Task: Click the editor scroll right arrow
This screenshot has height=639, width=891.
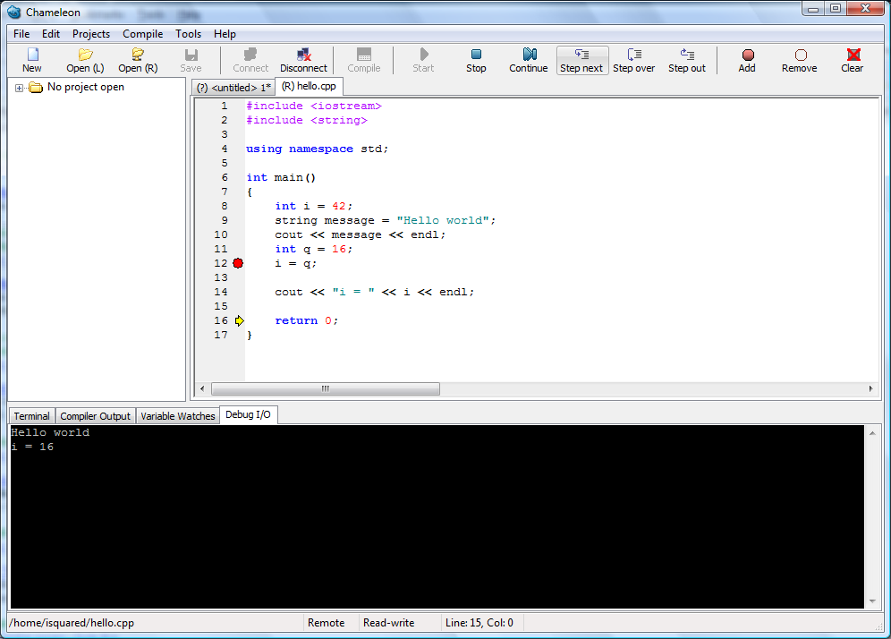Action: [x=870, y=388]
